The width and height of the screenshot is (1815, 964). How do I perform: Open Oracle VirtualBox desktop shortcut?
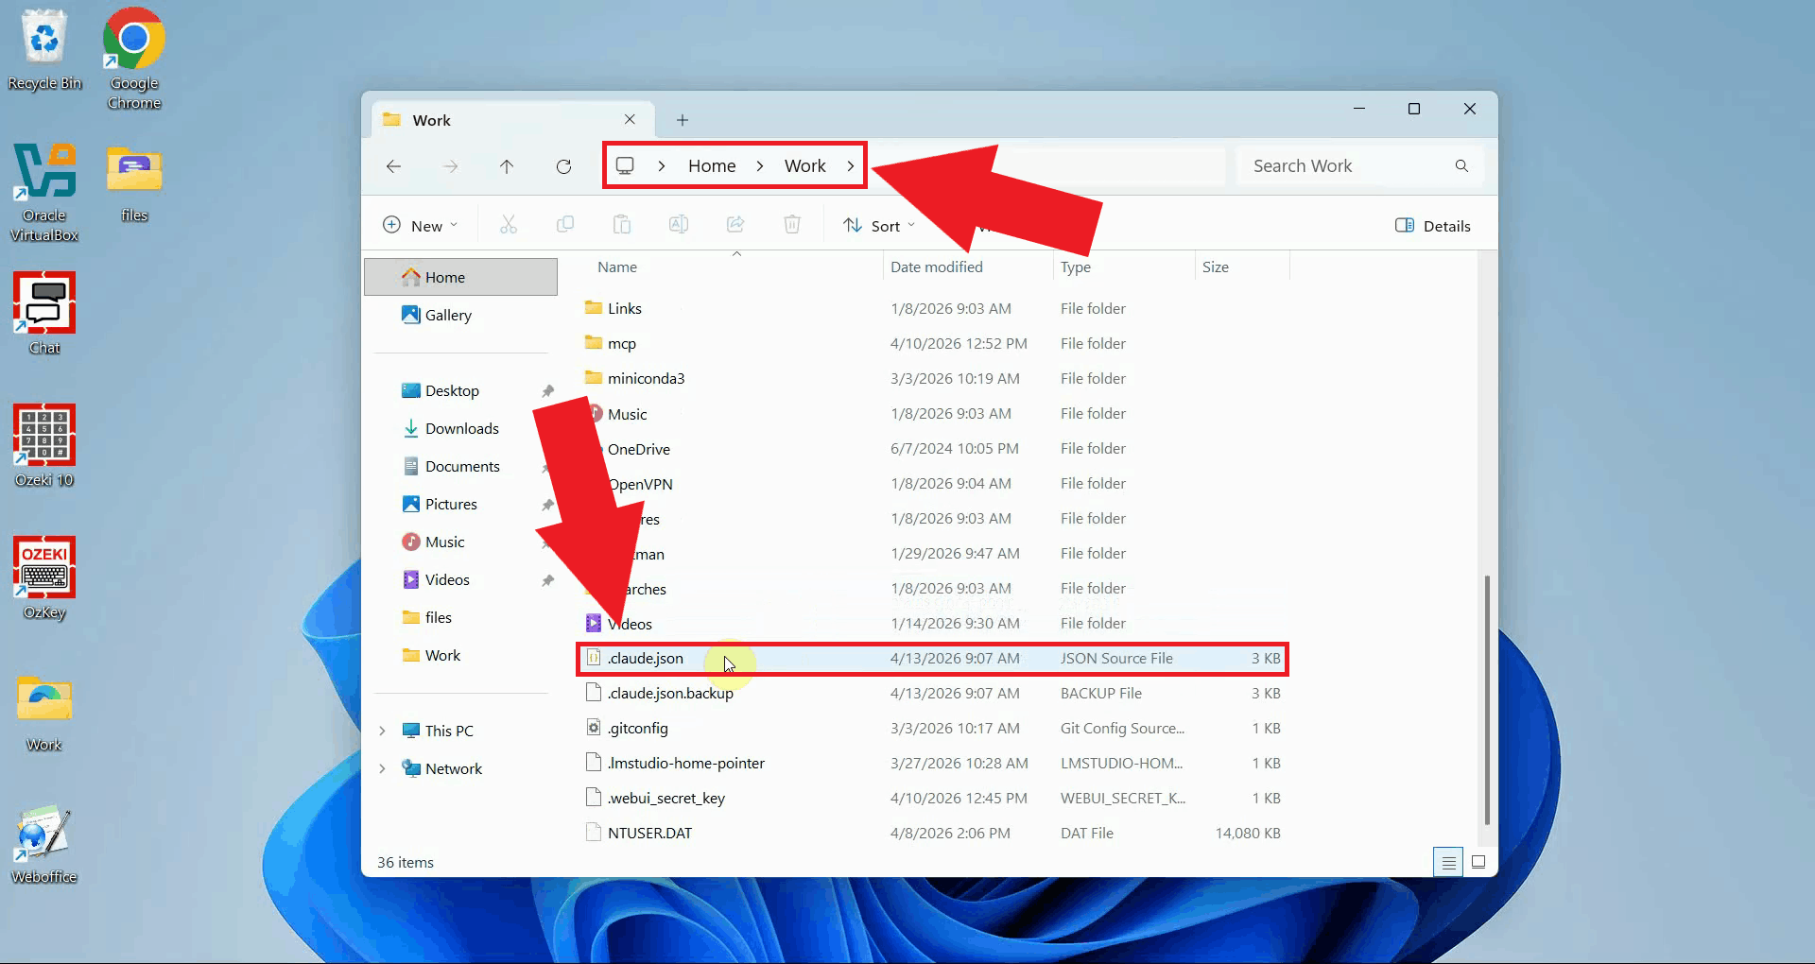pyautogui.click(x=44, y=192)
